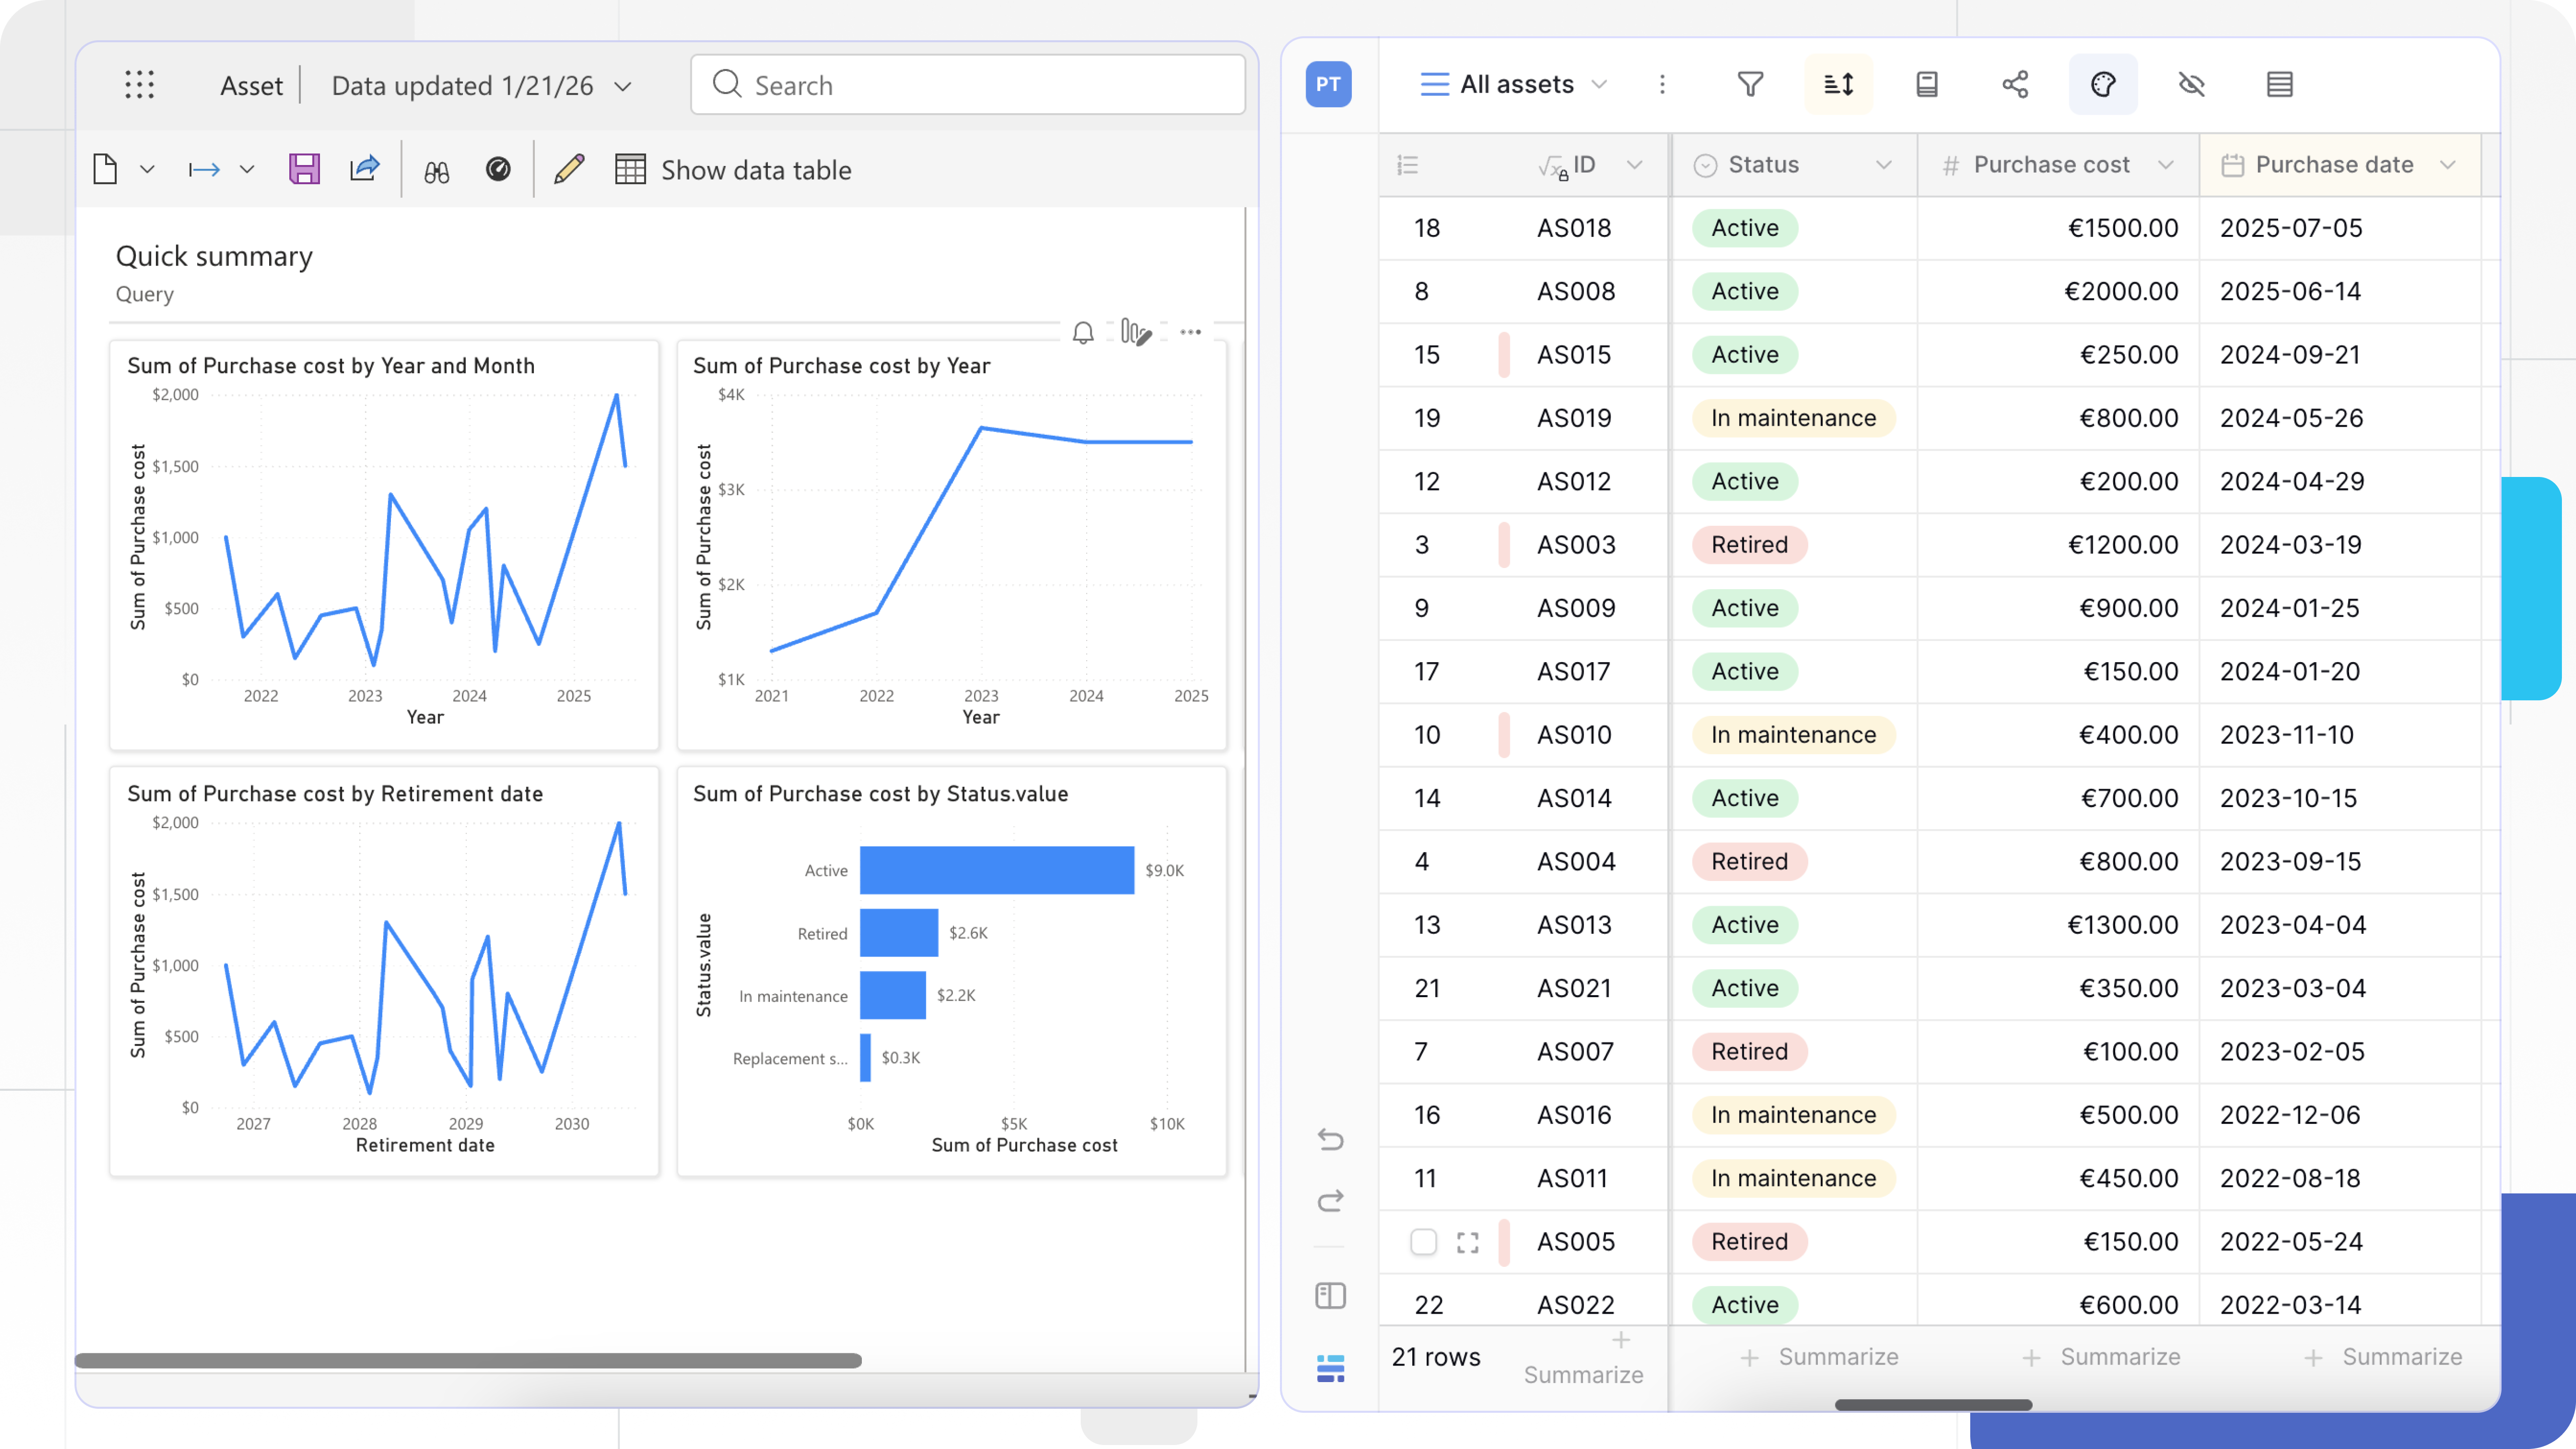Expand row AS005 with the fullscreen button
The height and width of the screenshot is (1449, 2576).
pos(1467,1242)
